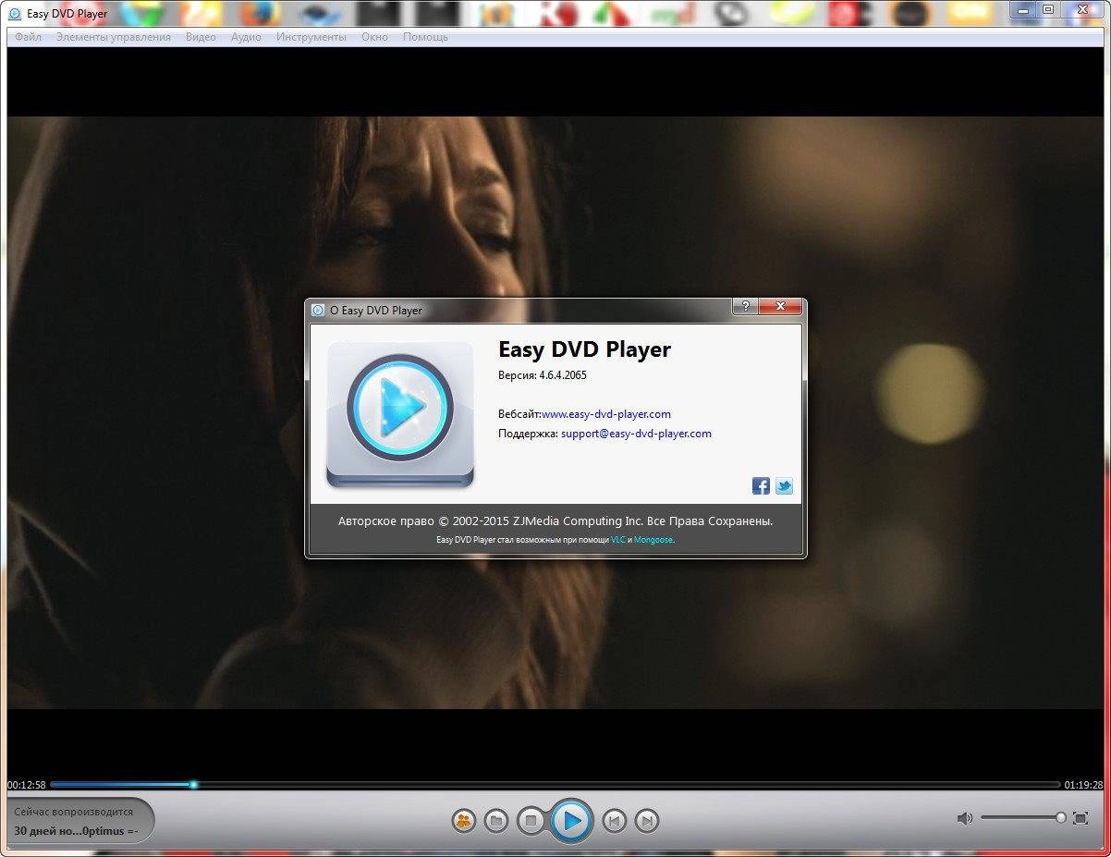1111x857 pixels.
Task: Maximize the Easy DVD Player main window
Action: coord(1048,8)
